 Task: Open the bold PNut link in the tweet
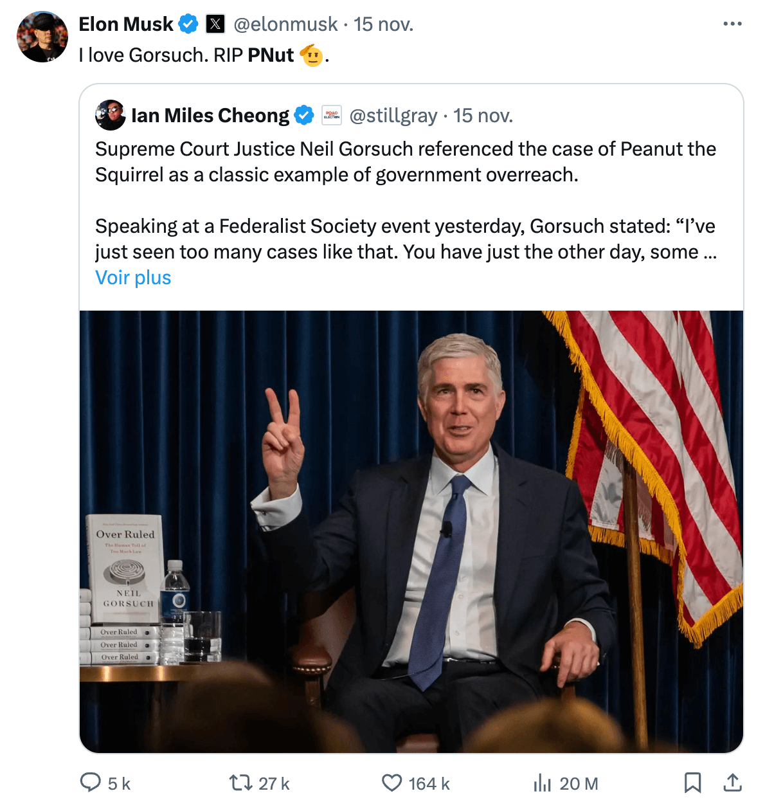coord(272,55)
